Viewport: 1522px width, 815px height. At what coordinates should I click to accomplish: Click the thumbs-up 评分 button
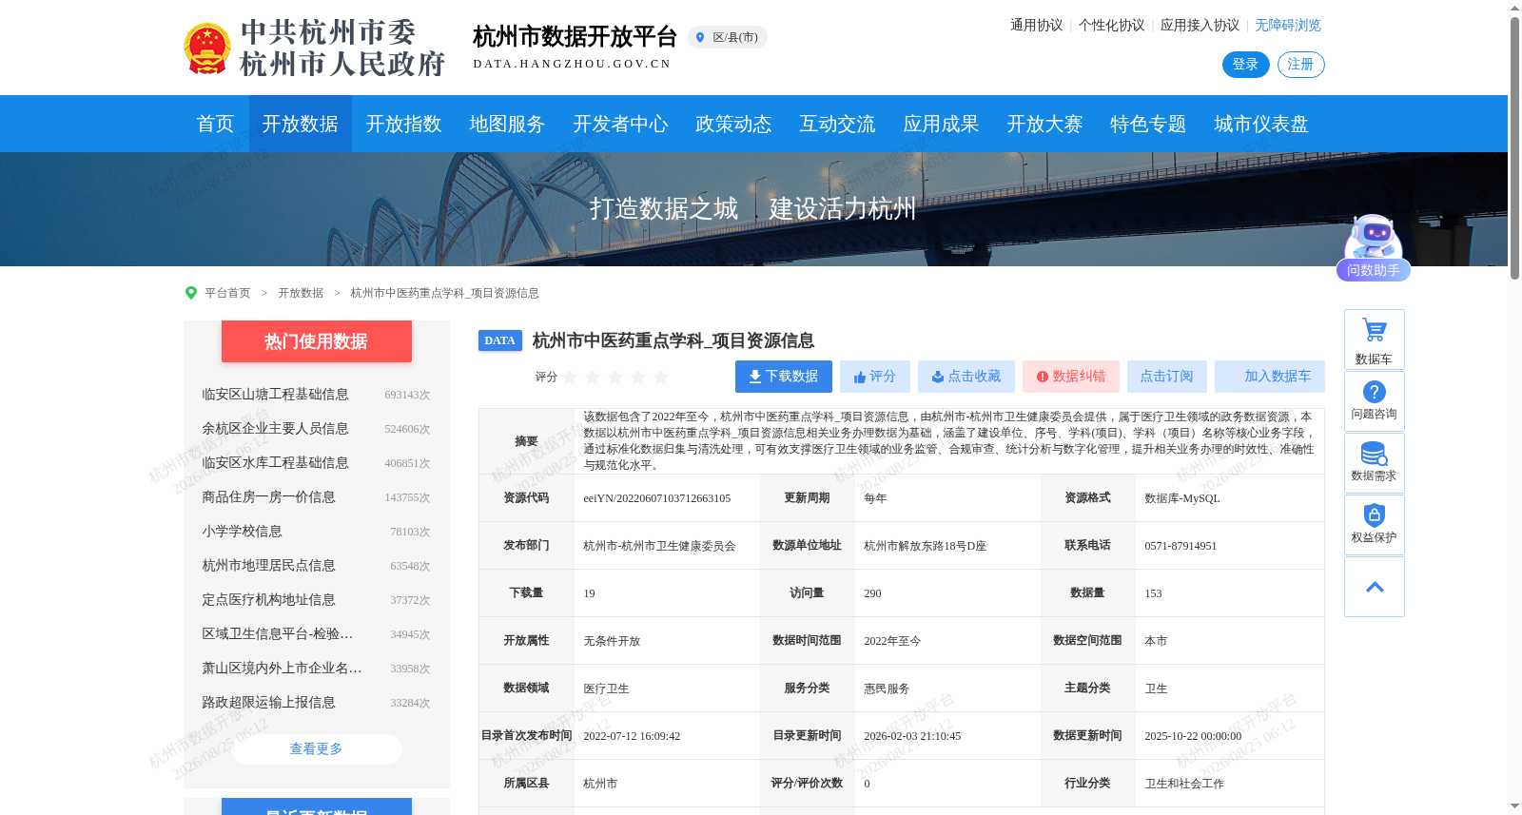pos(875,377)
